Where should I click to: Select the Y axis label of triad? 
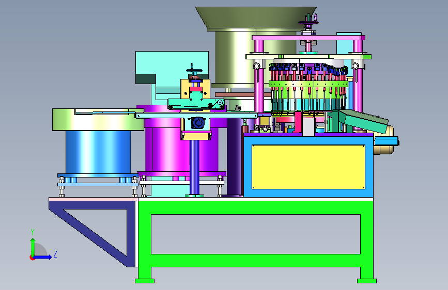click(33, 232)
